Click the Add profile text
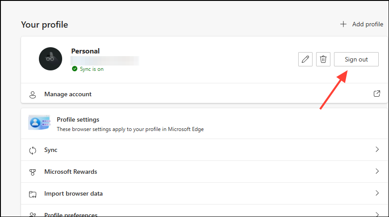389x217 pixels. (x=368, y=24)
